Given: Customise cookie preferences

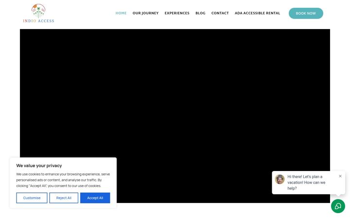Looking at the screenshot, I should (32, 198).
